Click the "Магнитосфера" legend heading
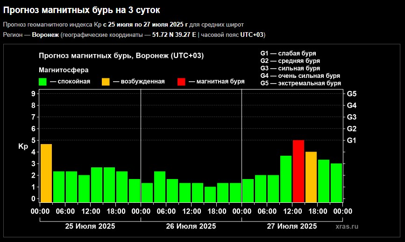This screenshot has height=242, width=405. pyautogui.click(x=64, y=70)
